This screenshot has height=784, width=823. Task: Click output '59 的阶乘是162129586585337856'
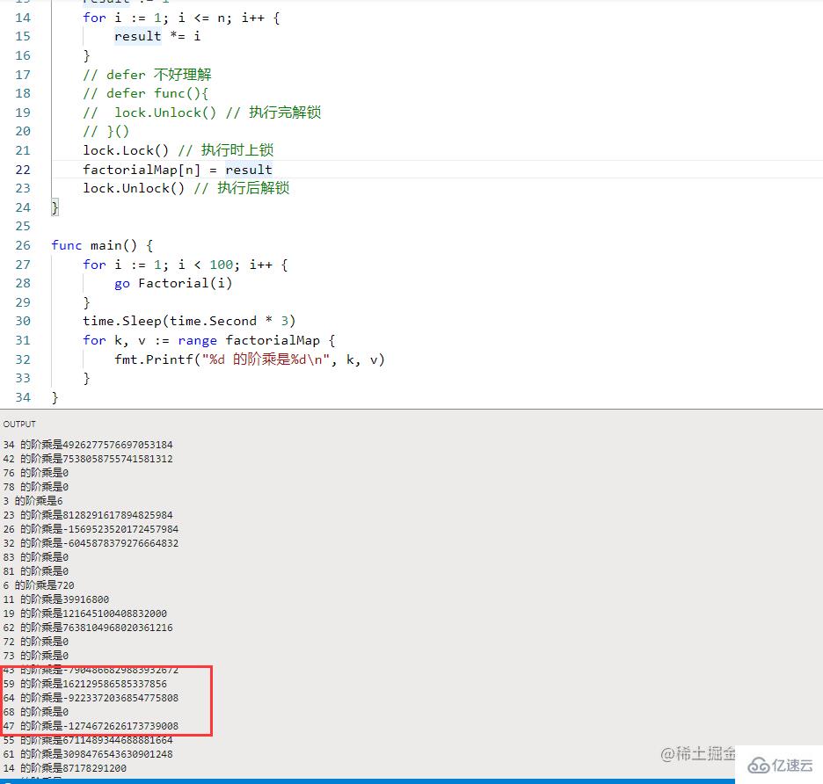(x=85, y=684)
